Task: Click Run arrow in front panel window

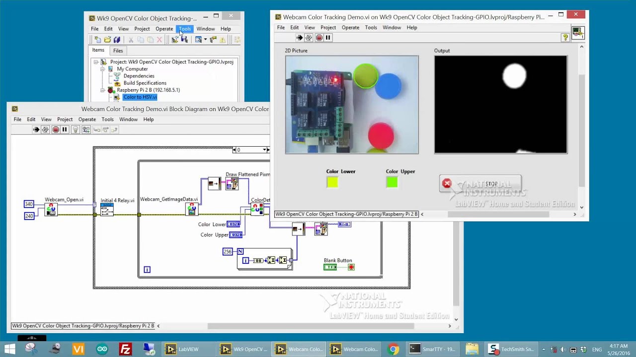Action: (299, 38)
